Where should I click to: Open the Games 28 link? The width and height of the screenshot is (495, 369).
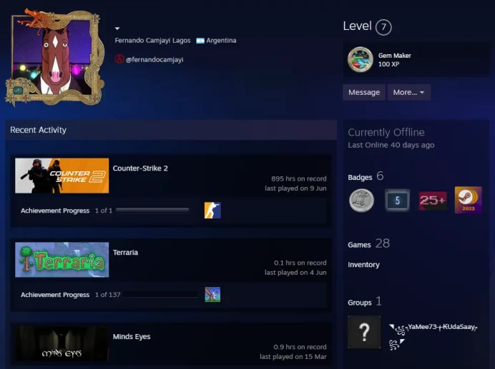coord(368,244)
